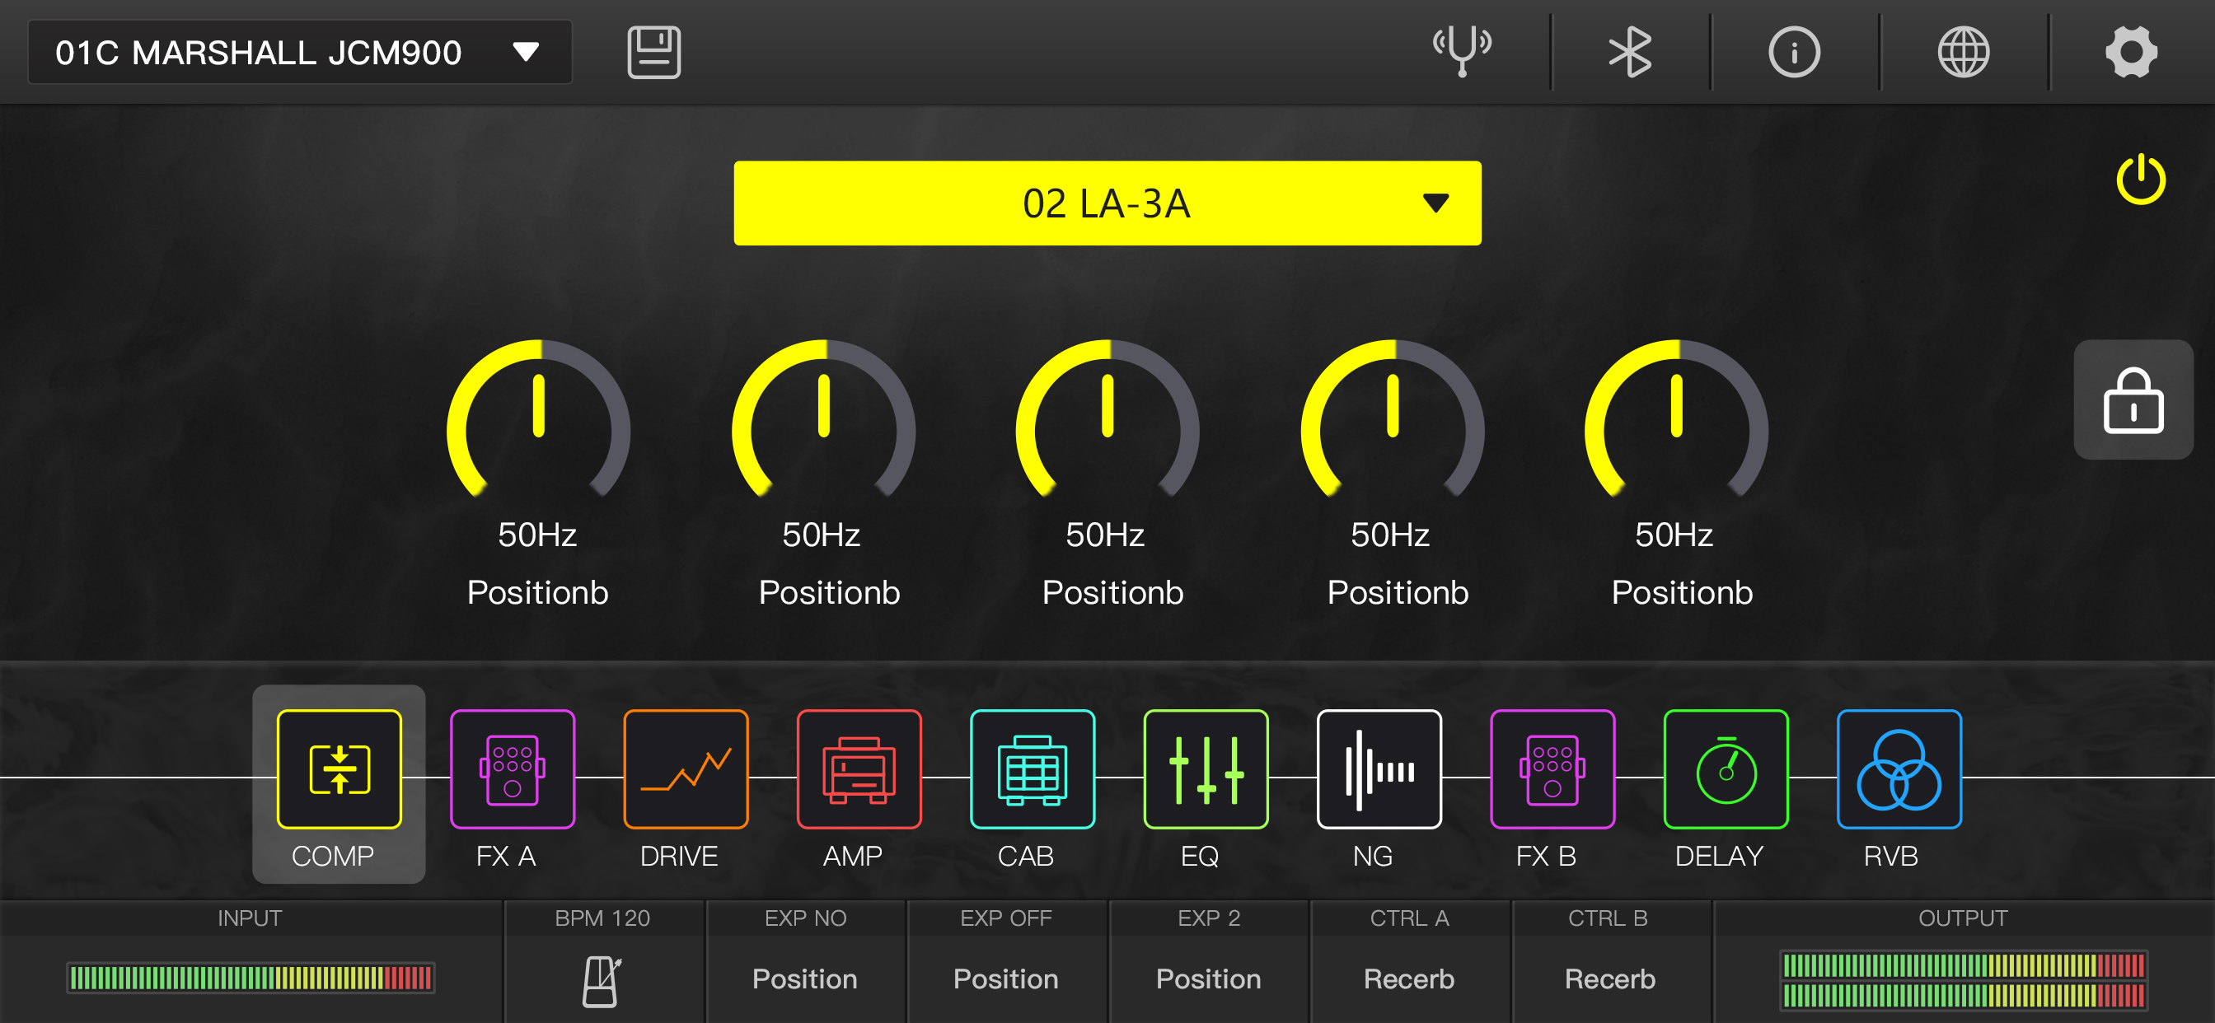
Task: Open the preset dropdown 01C MARSHALL JCM900
Action: tap(300, 53)
